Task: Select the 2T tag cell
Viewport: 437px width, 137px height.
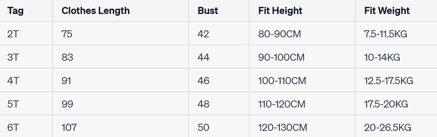Action: point(13,34)
